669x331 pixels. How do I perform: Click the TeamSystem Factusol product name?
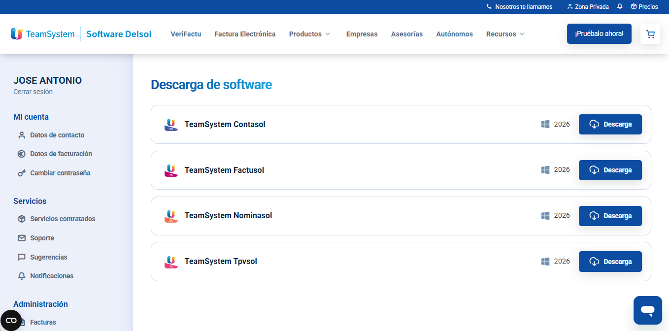coord(224,170)
